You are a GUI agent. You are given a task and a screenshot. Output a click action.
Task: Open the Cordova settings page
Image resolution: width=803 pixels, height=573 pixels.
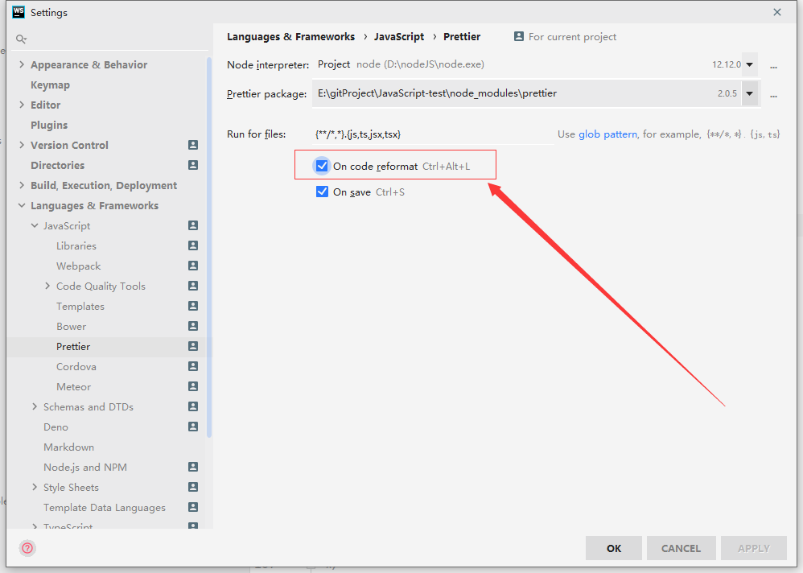(x=76, y=367)
